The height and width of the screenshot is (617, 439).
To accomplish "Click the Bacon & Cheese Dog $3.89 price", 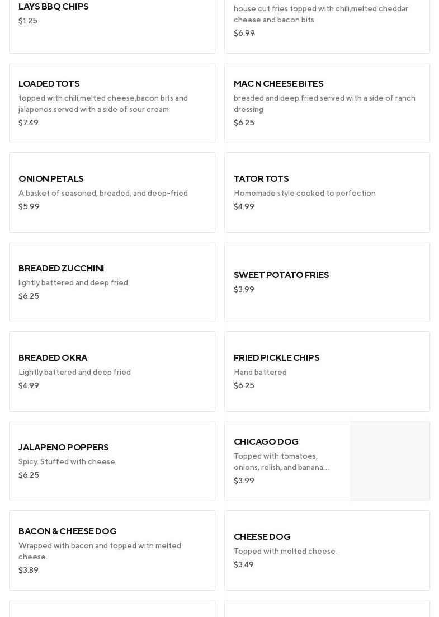I will click(29, 571).
